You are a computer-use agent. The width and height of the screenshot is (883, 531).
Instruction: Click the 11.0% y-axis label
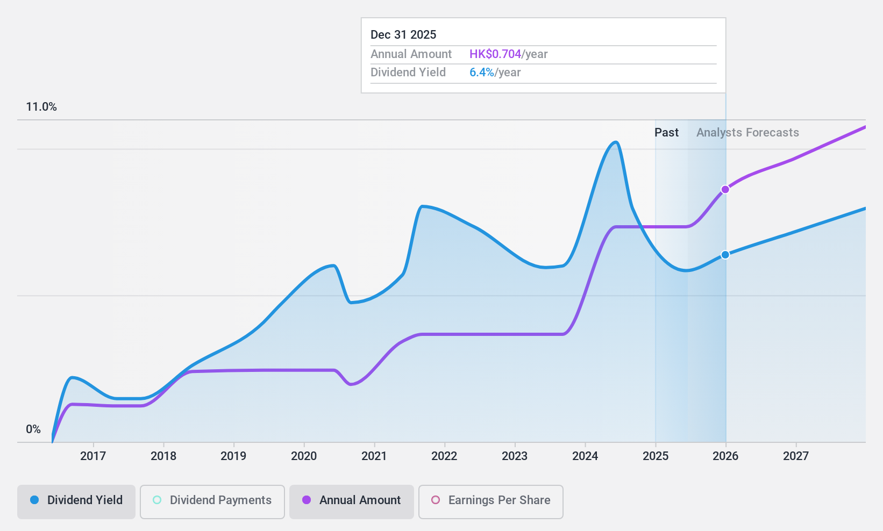pos(41,107)
